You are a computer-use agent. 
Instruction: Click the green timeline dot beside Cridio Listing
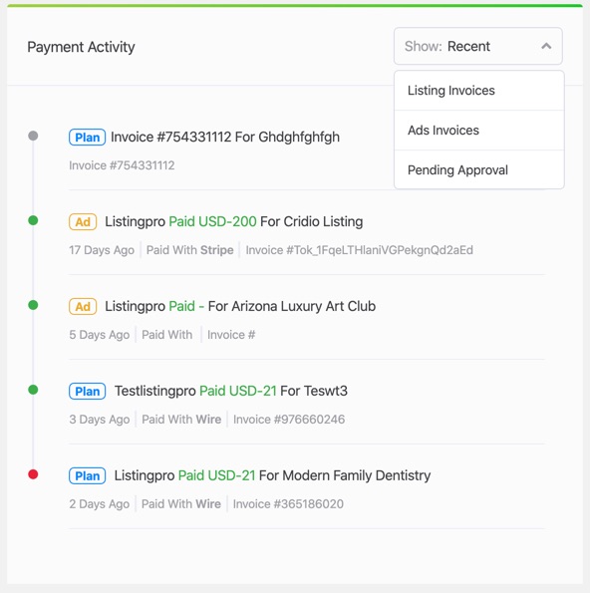[x=33, y=220]
